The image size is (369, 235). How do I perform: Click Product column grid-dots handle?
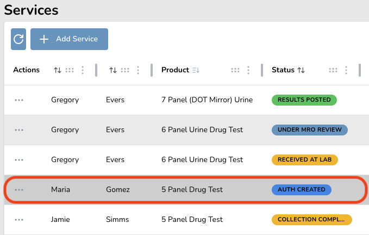pyautogui.click(x=235, y=70)
